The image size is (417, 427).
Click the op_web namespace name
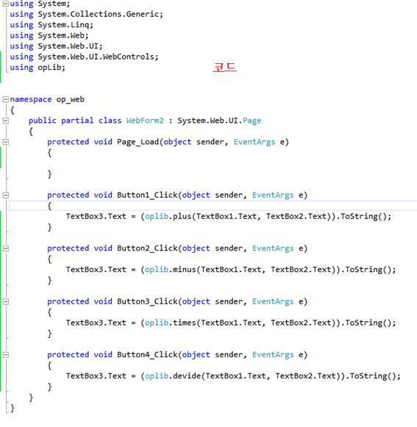pyautogui.click(x=71, y=99)
